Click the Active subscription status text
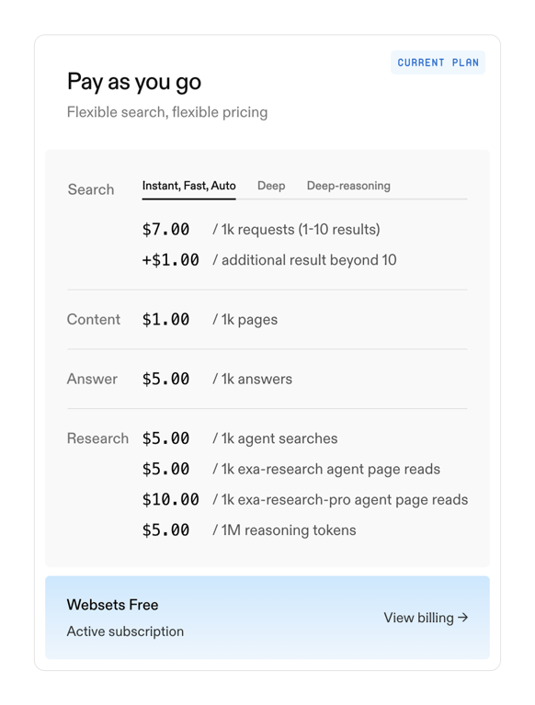This screenshot has height=705, width=535. (125, 631)
